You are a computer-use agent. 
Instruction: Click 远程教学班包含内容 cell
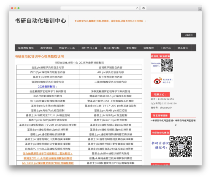[111, 67]
